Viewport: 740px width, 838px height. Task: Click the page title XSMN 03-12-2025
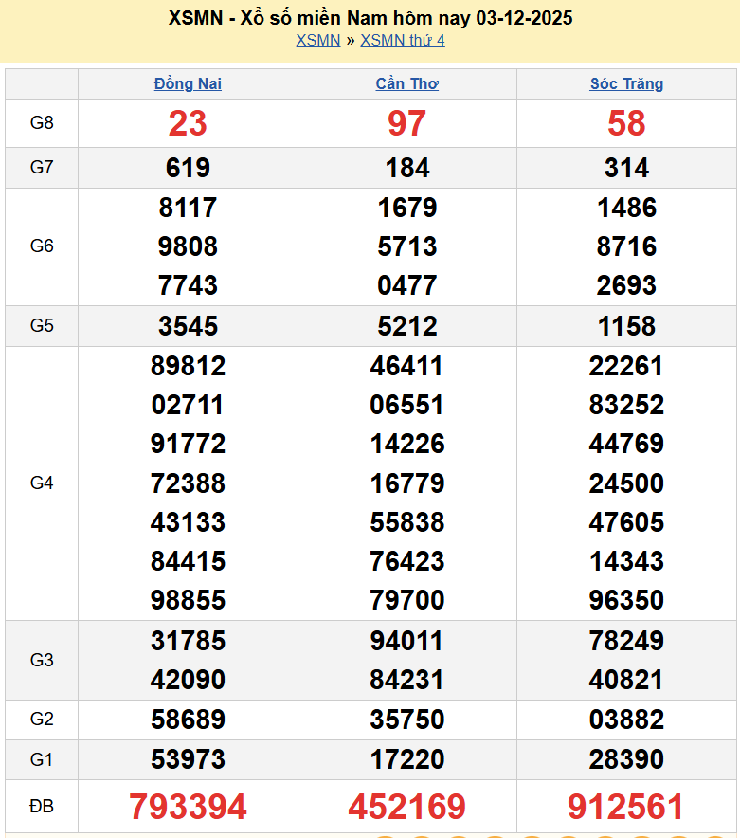[370, 18]
